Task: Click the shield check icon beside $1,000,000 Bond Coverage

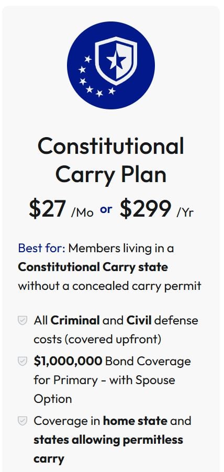Action: (23, 361)
